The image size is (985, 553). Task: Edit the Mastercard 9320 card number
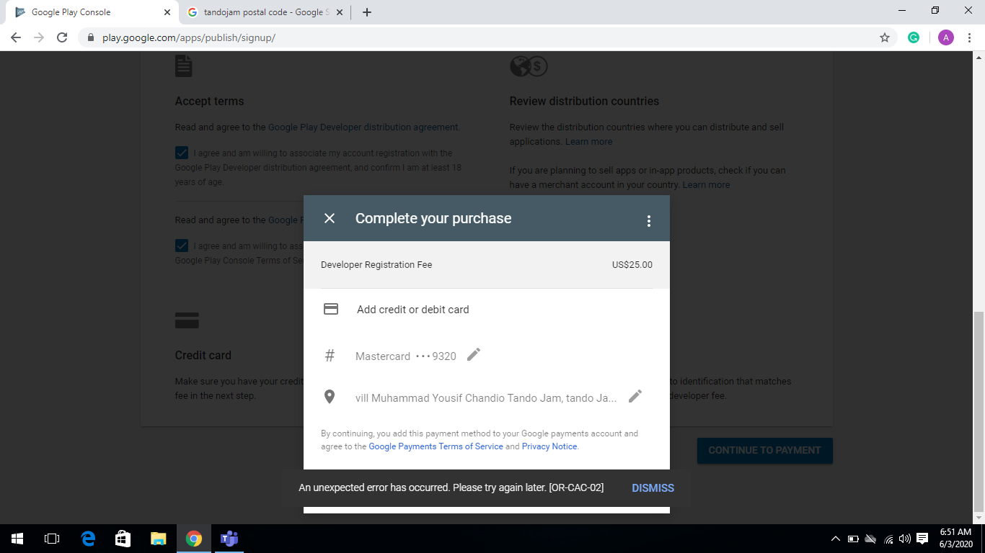tap(474, 354)
